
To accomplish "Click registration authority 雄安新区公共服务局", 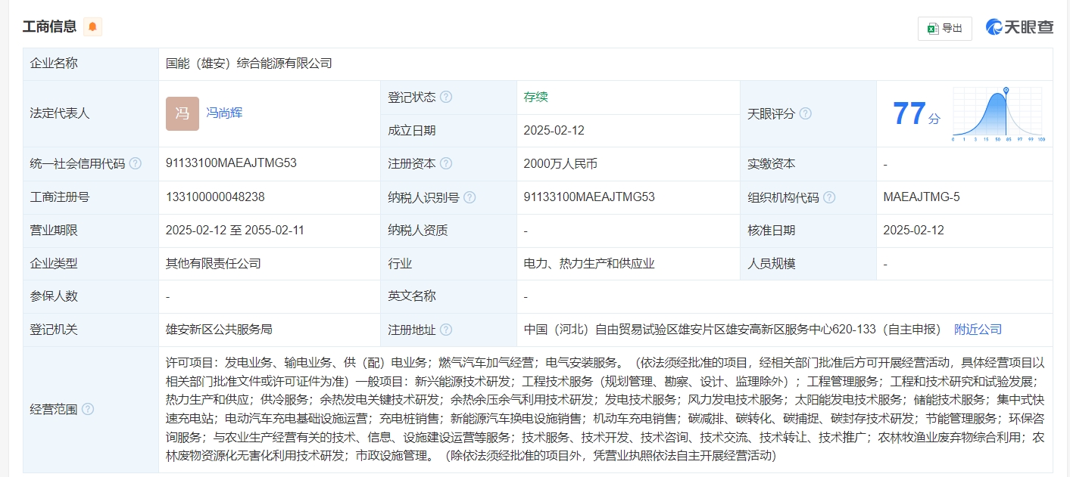I will [x=219, y=330].
